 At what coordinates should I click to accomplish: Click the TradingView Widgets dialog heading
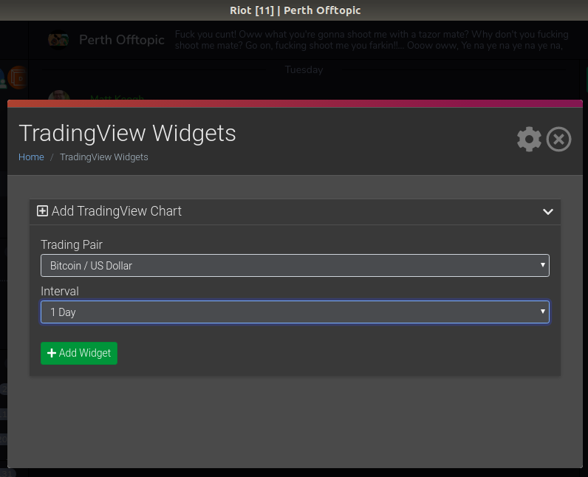(127, 133)
